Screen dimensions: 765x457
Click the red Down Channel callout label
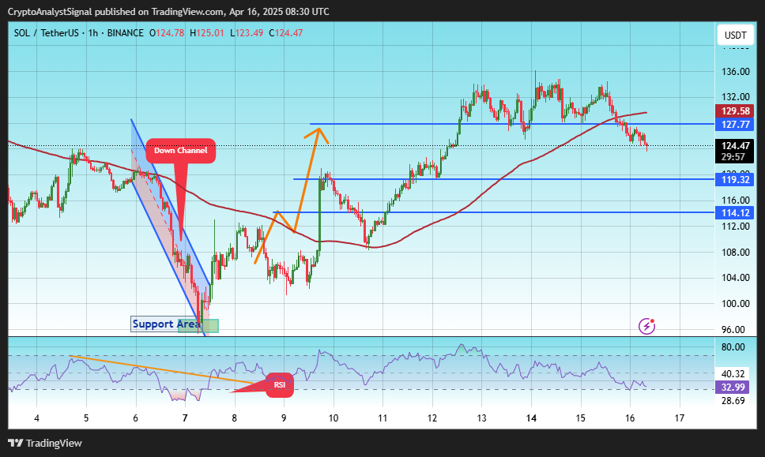180,151
